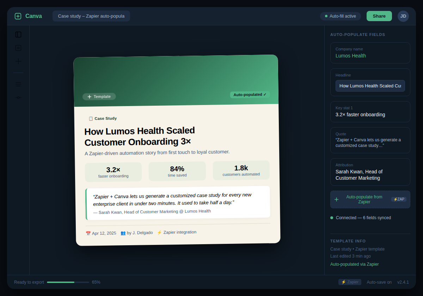Click the green header banner of card
This screenshot has width=423, height=296.
pos(176,80)
